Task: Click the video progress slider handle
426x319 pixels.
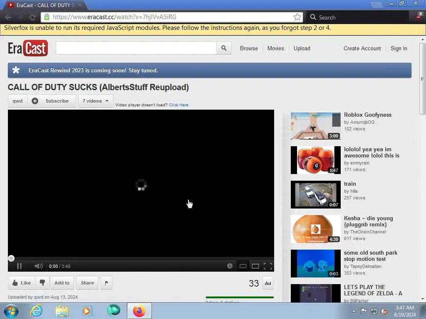Action: pyautogui.click(x=11, y=258)
